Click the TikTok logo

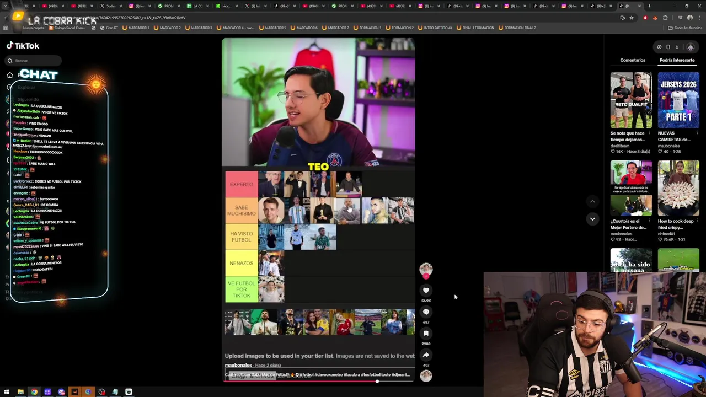[x=23, y=46]
